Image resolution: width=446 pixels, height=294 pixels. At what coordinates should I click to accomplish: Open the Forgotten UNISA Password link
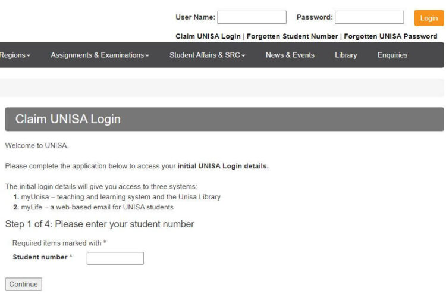(x=390, y=36)
